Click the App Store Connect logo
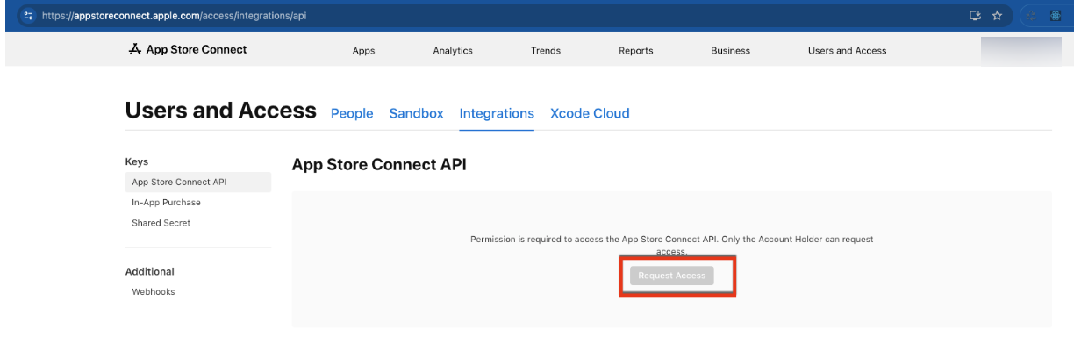 (187, 50)
